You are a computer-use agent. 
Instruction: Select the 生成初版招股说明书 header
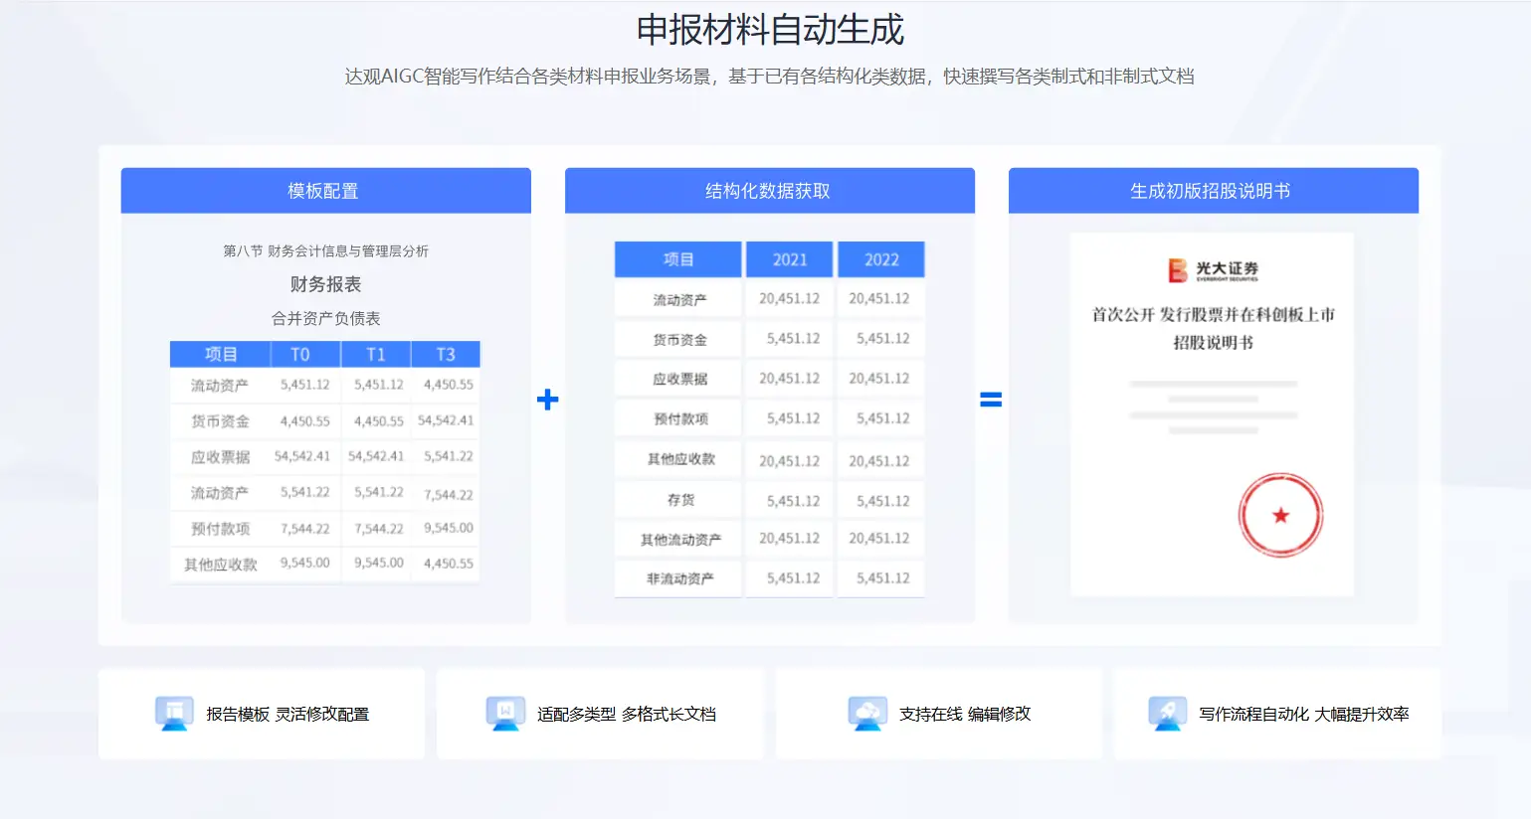point(1213,191)
